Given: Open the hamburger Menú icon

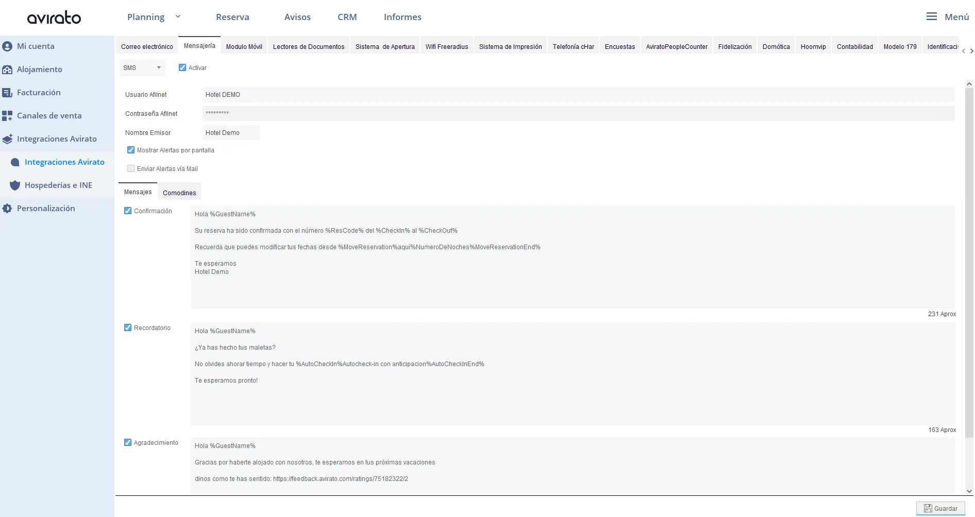Looking at the screenshot, I should pos(931,16).
